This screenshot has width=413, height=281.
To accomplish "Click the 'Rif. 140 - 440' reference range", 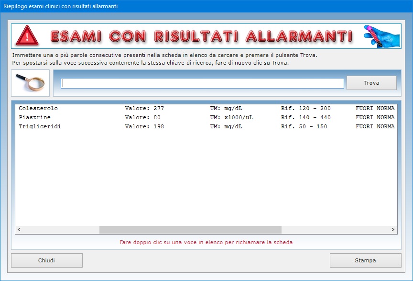I will coord(305,118).
